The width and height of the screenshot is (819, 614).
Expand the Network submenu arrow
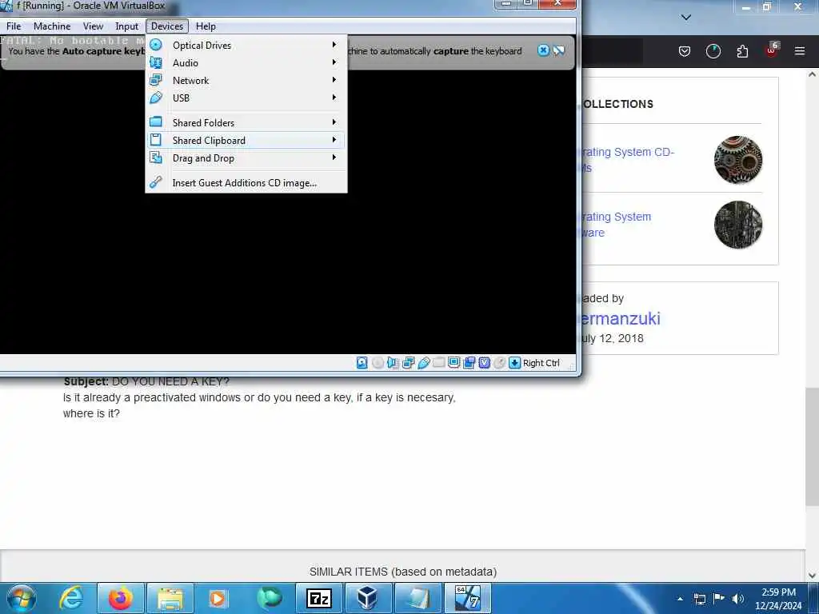334,80
